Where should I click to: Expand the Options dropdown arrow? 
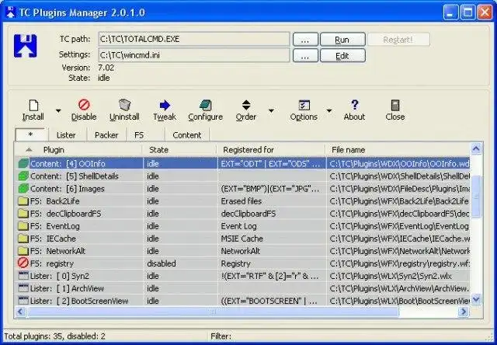(329, 110)
